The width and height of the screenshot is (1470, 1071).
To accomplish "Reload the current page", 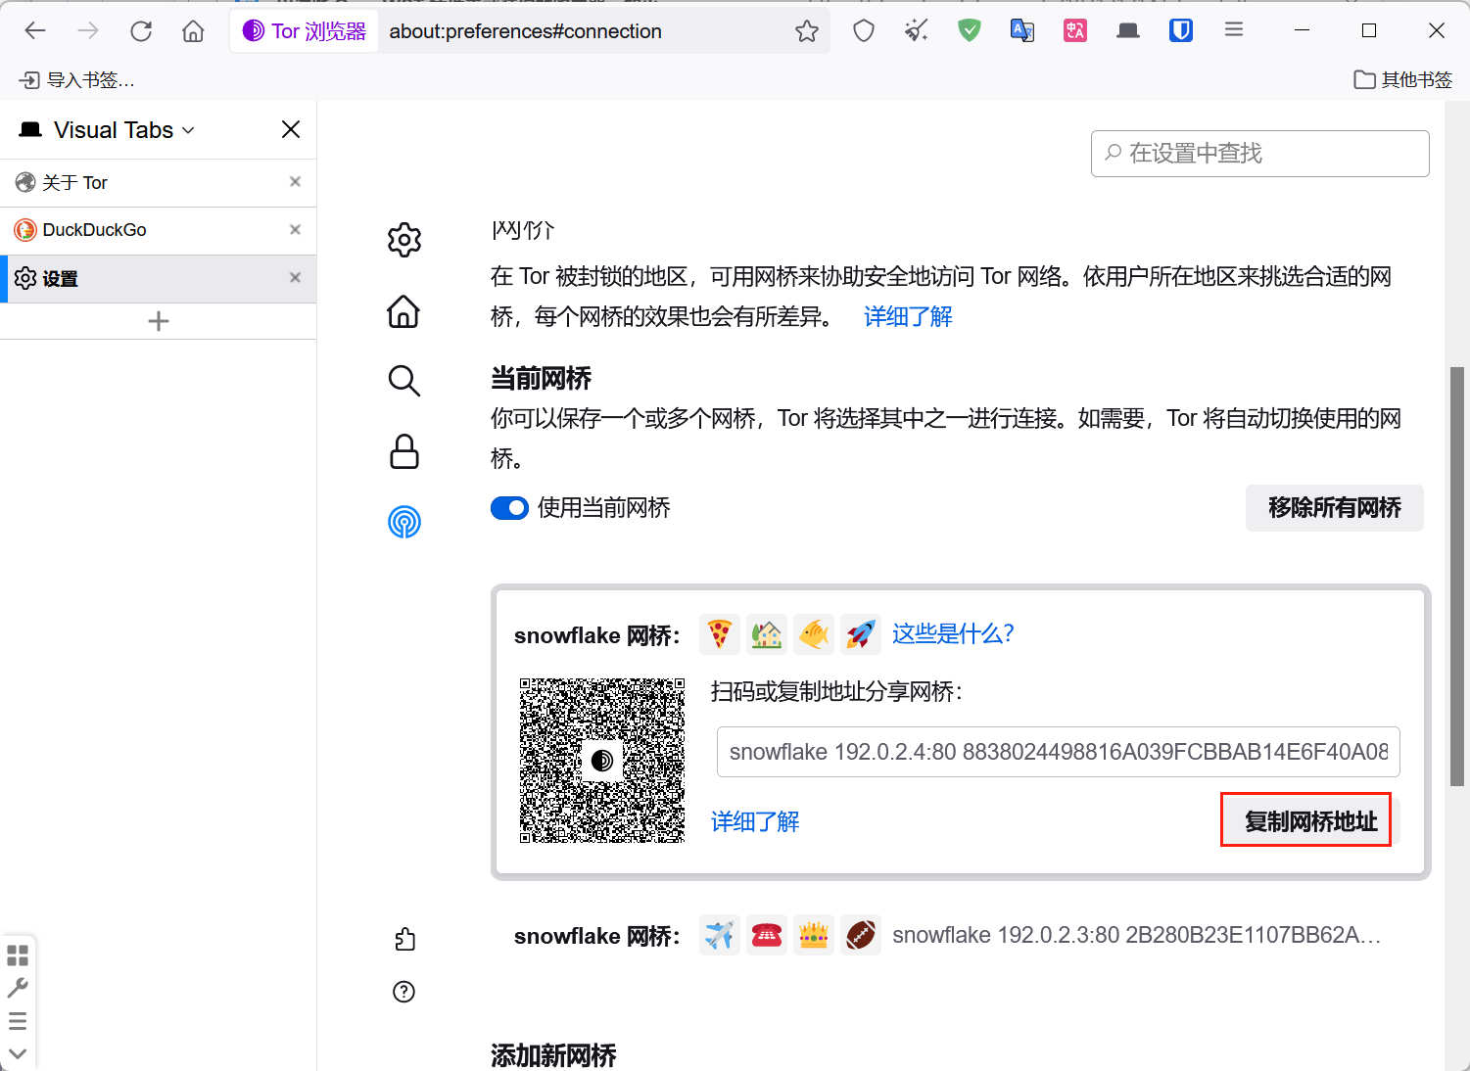I will 141,31.
